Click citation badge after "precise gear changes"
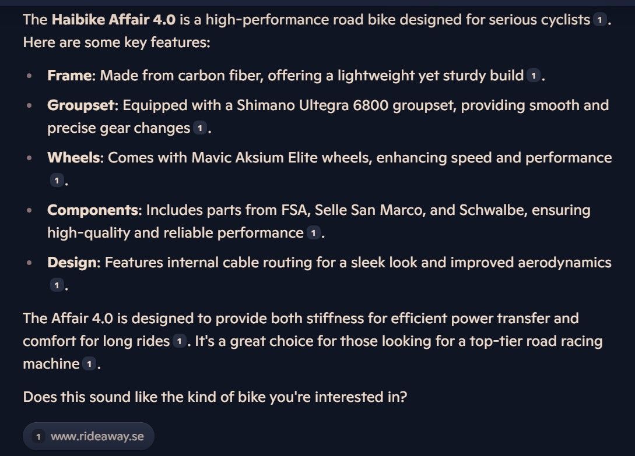The width and height of the screenshot is (635, 456). (x=199, y=128)
